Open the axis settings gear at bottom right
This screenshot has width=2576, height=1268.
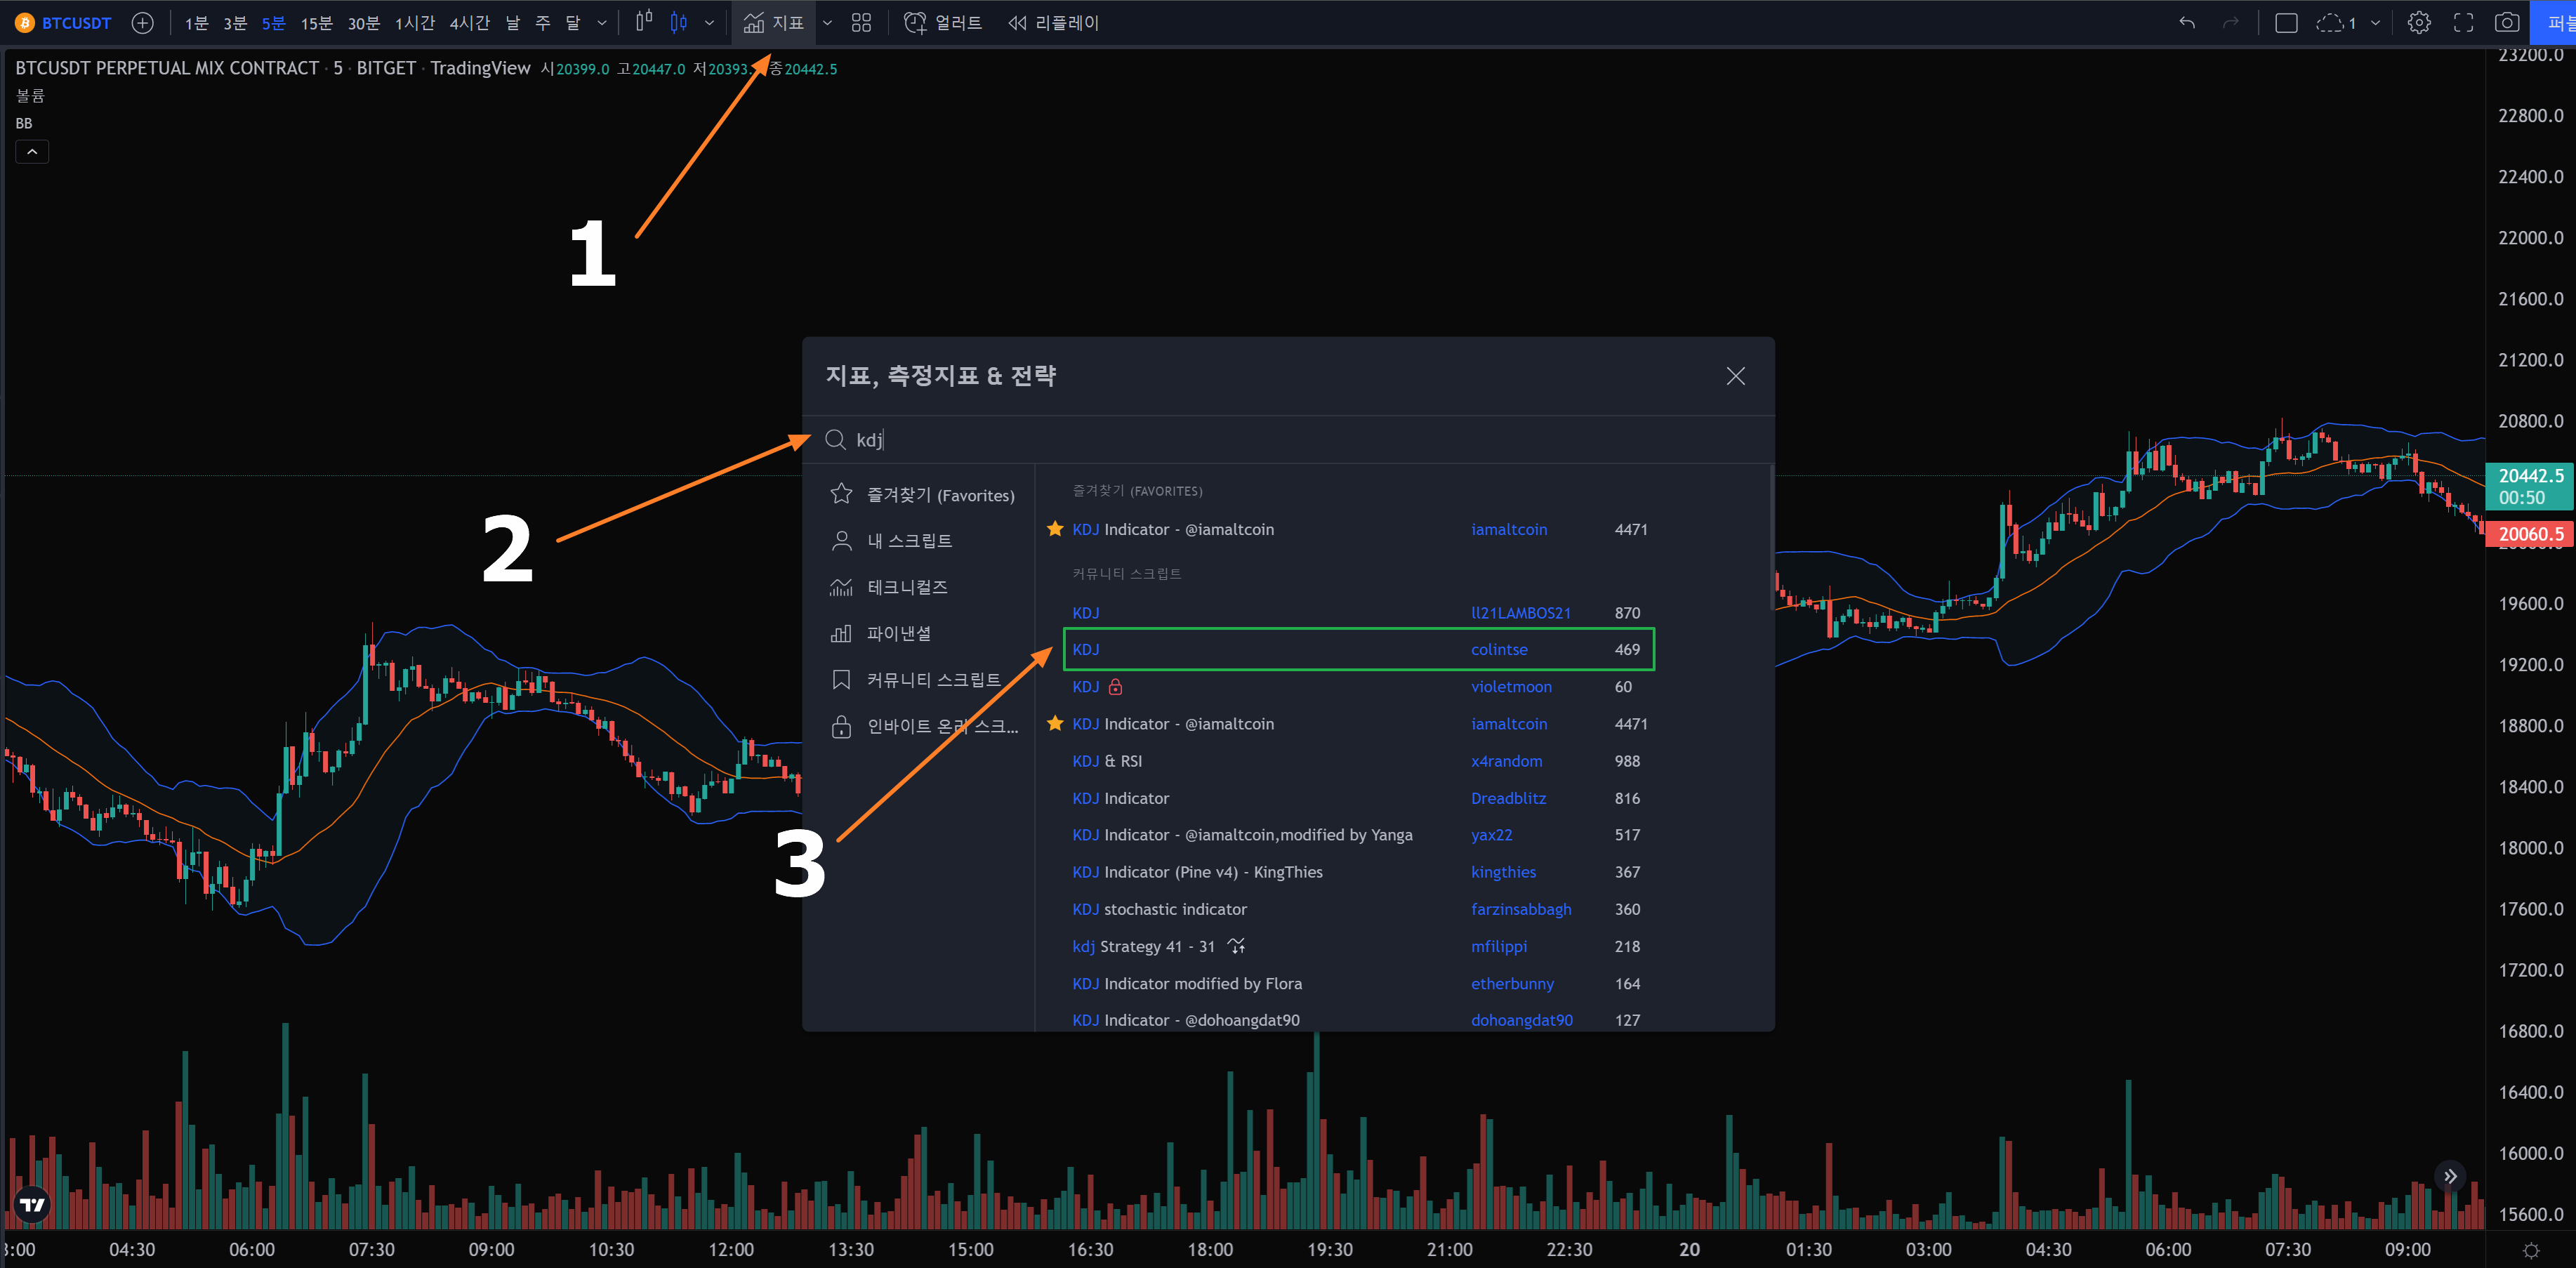click(x=2531, y=1250)
